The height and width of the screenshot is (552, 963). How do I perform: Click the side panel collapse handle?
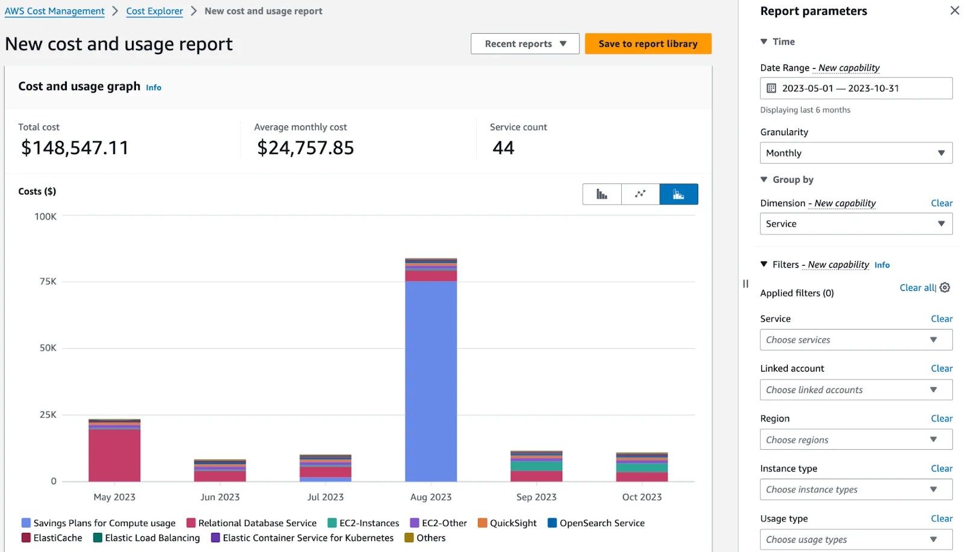pyautogui.click(x=745, y=283)
